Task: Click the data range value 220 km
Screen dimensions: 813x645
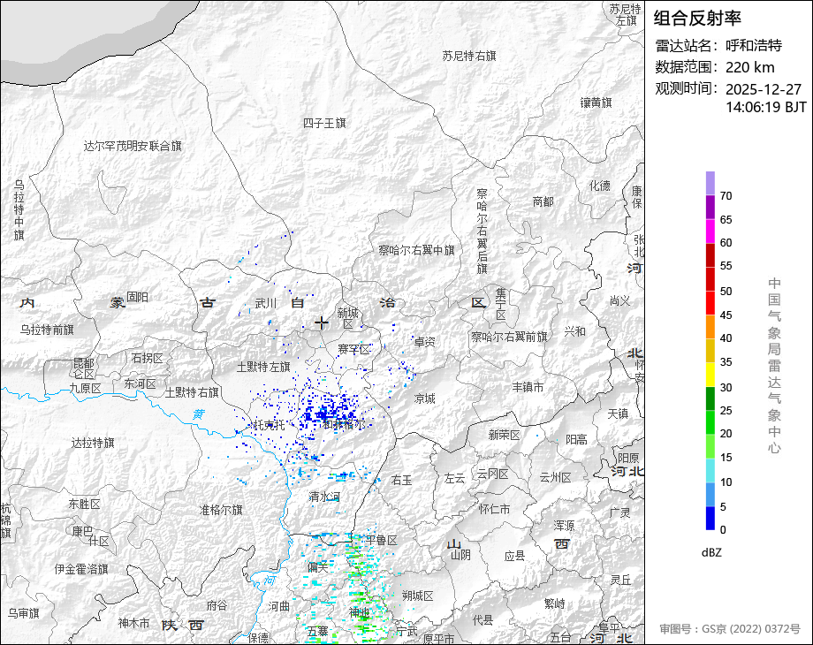Action: 749,67
